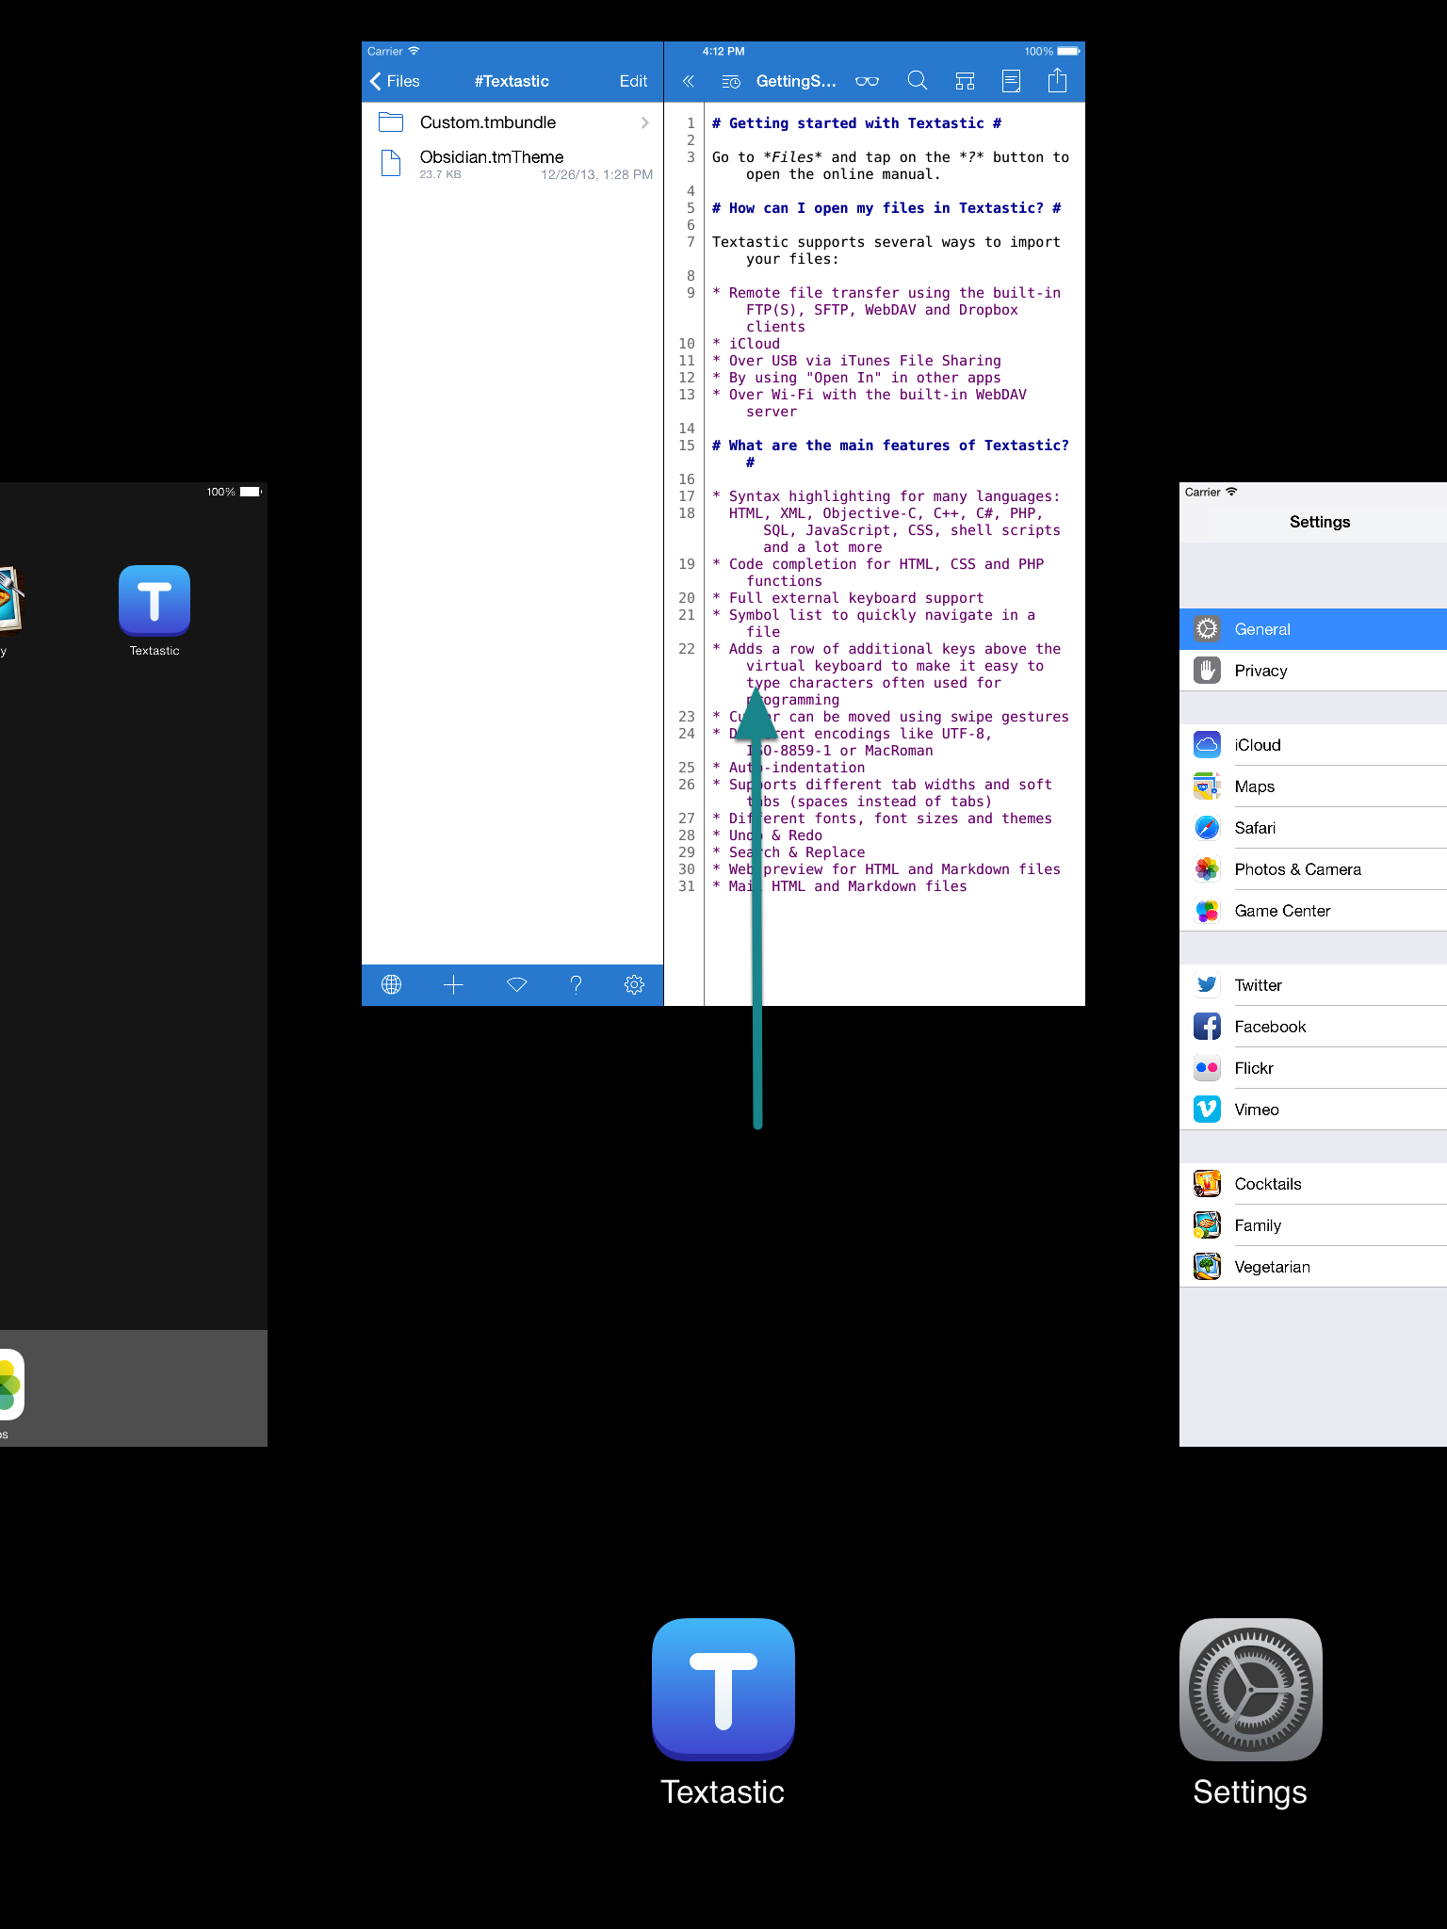
Task: Tap Edit in the #Textastic file list
Action: [x=633, y=81]
